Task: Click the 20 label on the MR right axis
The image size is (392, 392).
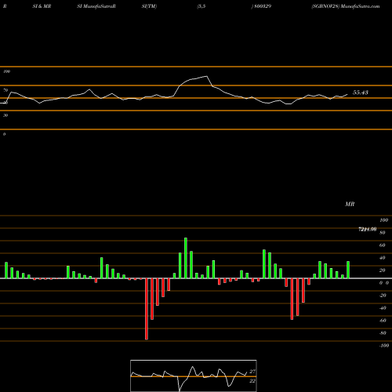Action: click(383, 270)
